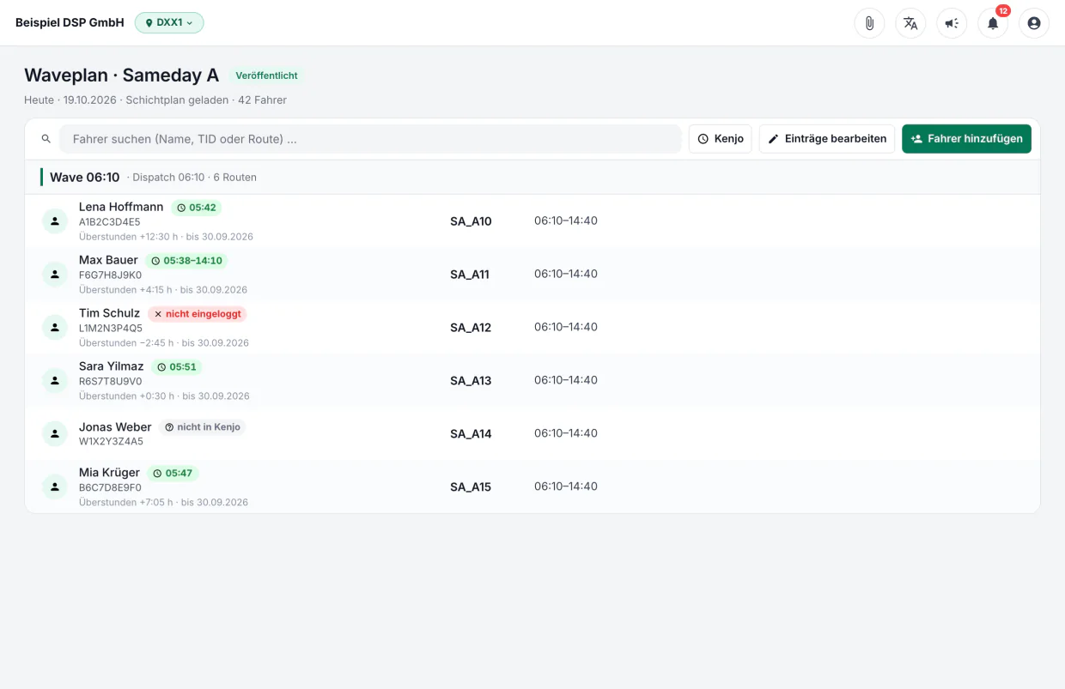Viewport: 1065px width, 689px height.
Task: Open the announcements megaphone icon
Action: click(x=952, y=23)
